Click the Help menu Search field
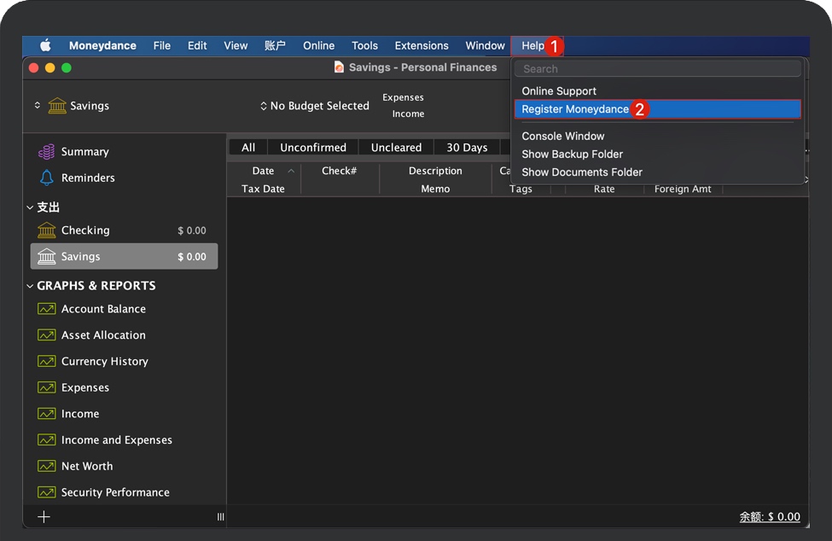 coord(657,69)
